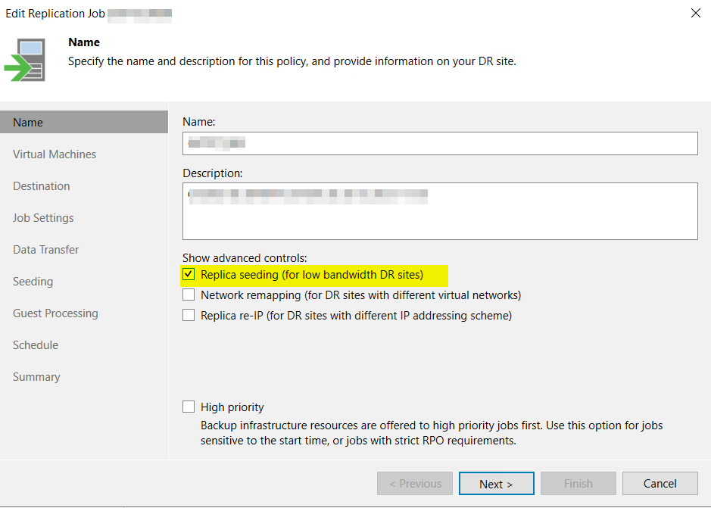Jump to the Seeding step
This screenshot has width=711, height=508.
pos(33,282)
